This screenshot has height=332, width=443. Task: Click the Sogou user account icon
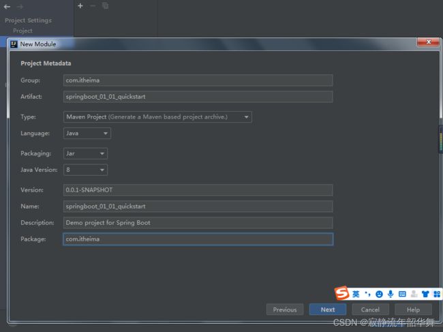[x=414, y=294]
